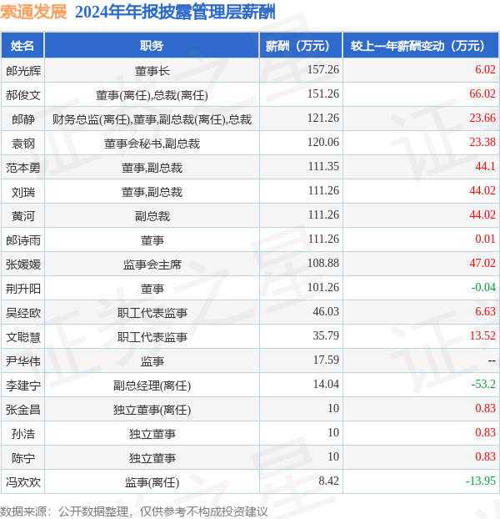Select the name 孙浩
Screen dimensions: 500x519
pos(23,434)
